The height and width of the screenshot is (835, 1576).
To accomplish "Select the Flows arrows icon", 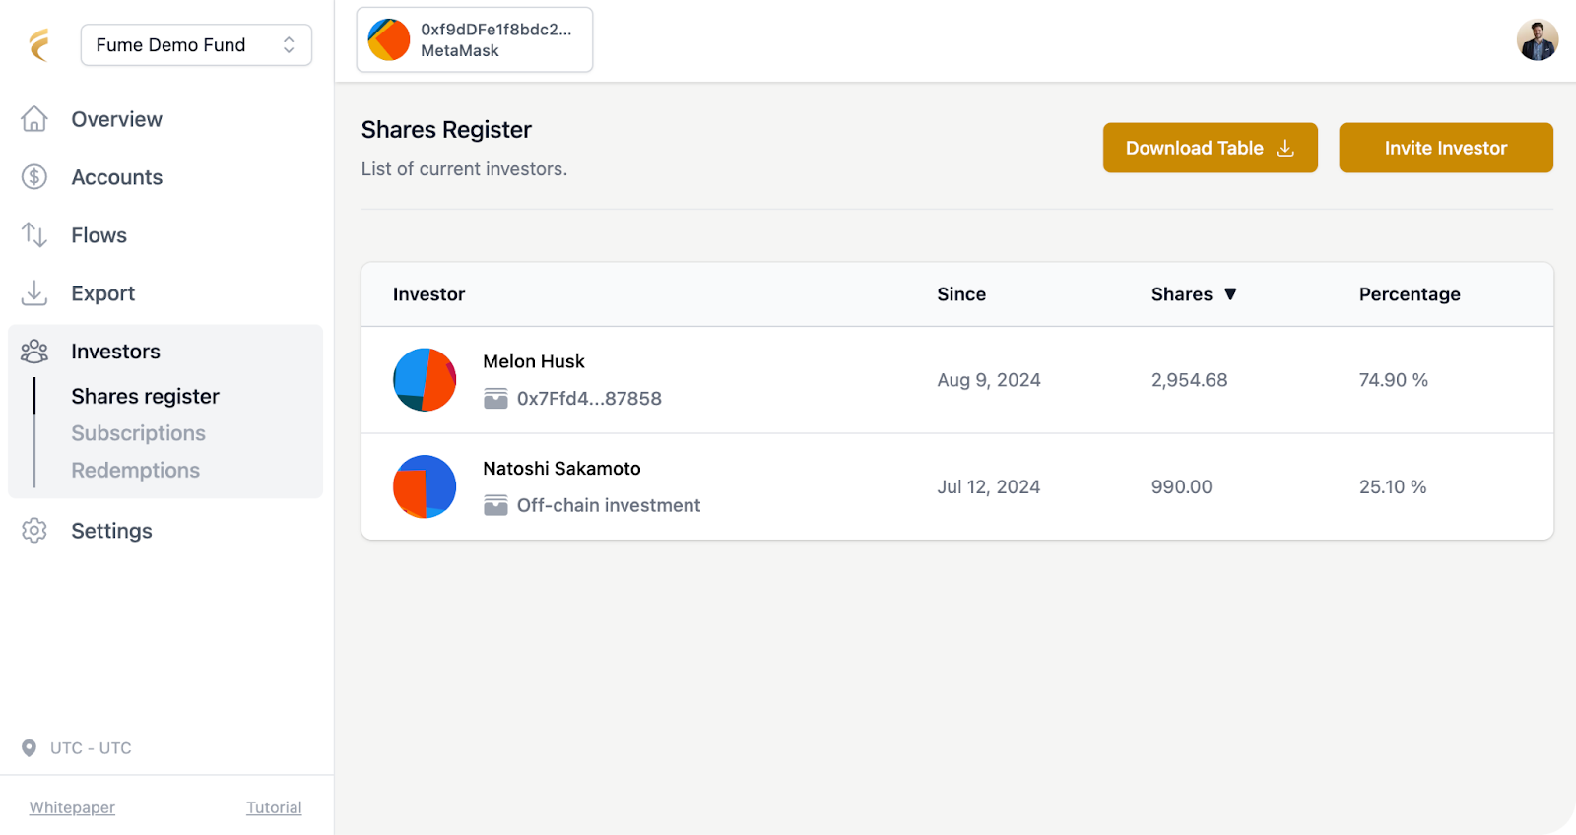I will (x=34, y=235).
